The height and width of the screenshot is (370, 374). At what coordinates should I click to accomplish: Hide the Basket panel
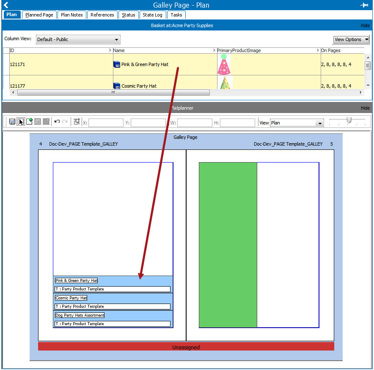tap(365, 25)
